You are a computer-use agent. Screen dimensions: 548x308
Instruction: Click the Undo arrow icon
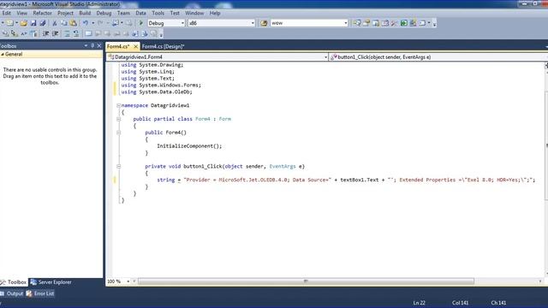pyautogui.click(x=86, y=23)
